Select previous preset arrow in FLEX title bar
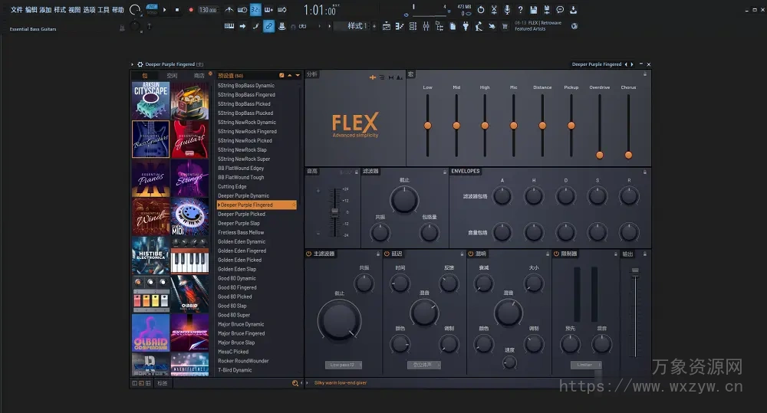 click(x=626, y=64)
